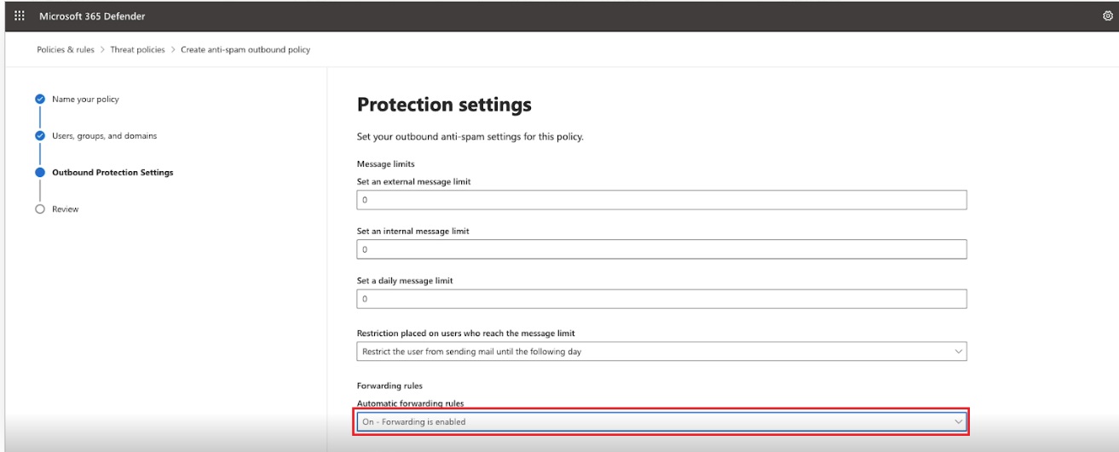
Task: Click the Create anti-spam outbound policy breadcrumb
Action: (x=245, y=49)
